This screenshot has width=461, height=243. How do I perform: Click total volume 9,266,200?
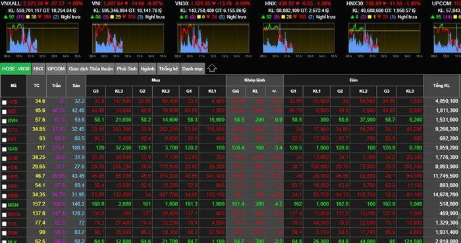447,129
